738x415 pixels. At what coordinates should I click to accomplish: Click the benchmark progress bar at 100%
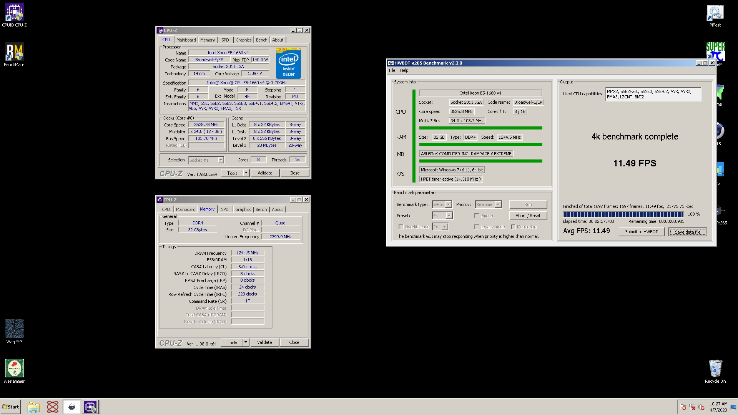click(x=623, y=214)
